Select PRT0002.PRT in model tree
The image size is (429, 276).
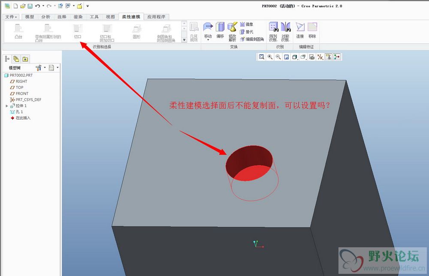18,75
